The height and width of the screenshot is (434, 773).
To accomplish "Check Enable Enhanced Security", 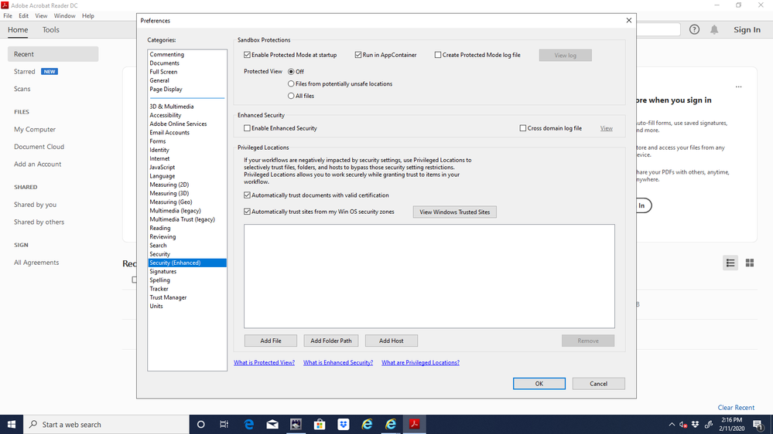I will [247, 128].
